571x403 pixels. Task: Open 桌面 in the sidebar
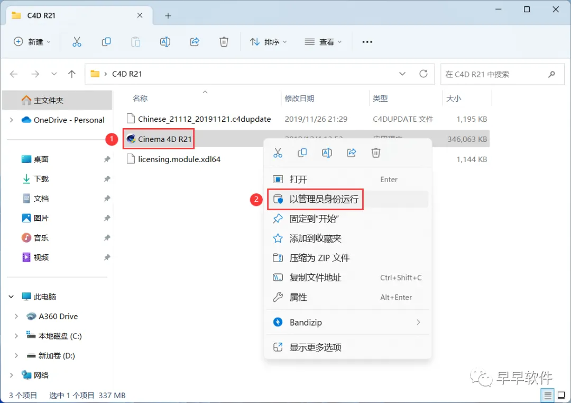click(41, 159)
